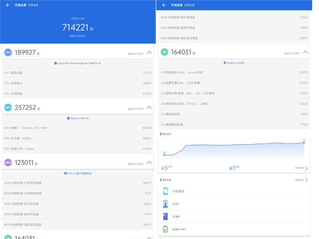Select right panel's ROM row scoring 20372
319x239 pixels.
pyautogui.click(x=234, y=38)
